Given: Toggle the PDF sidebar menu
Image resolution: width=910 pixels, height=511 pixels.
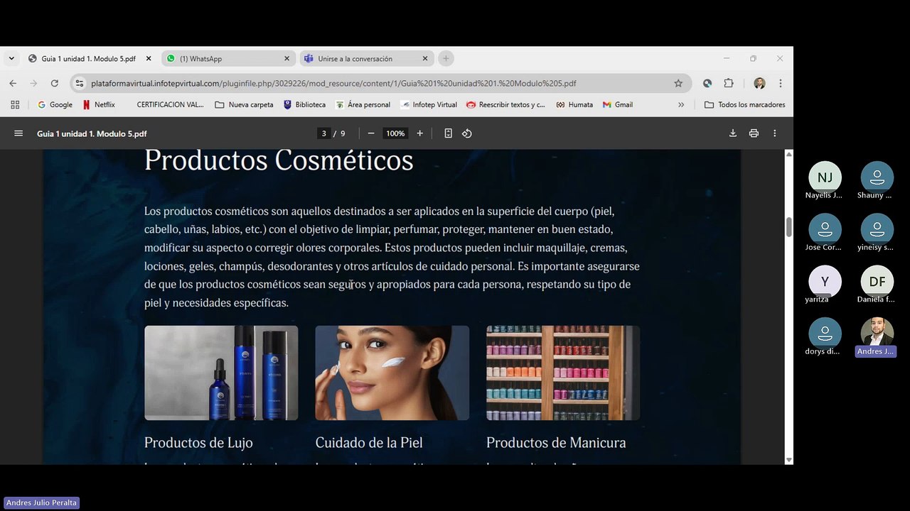Looking at the screenshot, I should 18,133.
